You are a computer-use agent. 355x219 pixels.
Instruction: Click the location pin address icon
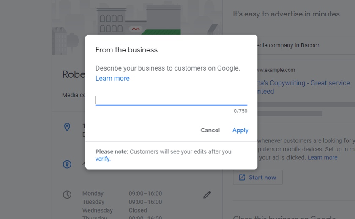pyautogui.click(x=67, y=127)
